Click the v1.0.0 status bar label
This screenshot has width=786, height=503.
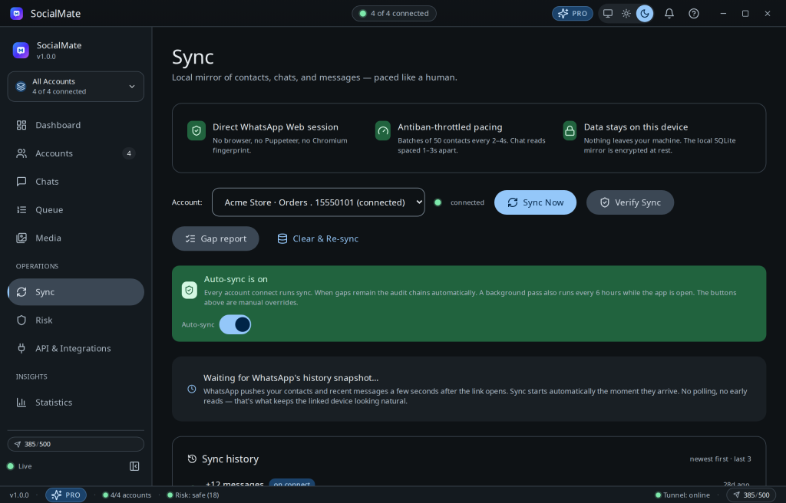pos(19,495)
